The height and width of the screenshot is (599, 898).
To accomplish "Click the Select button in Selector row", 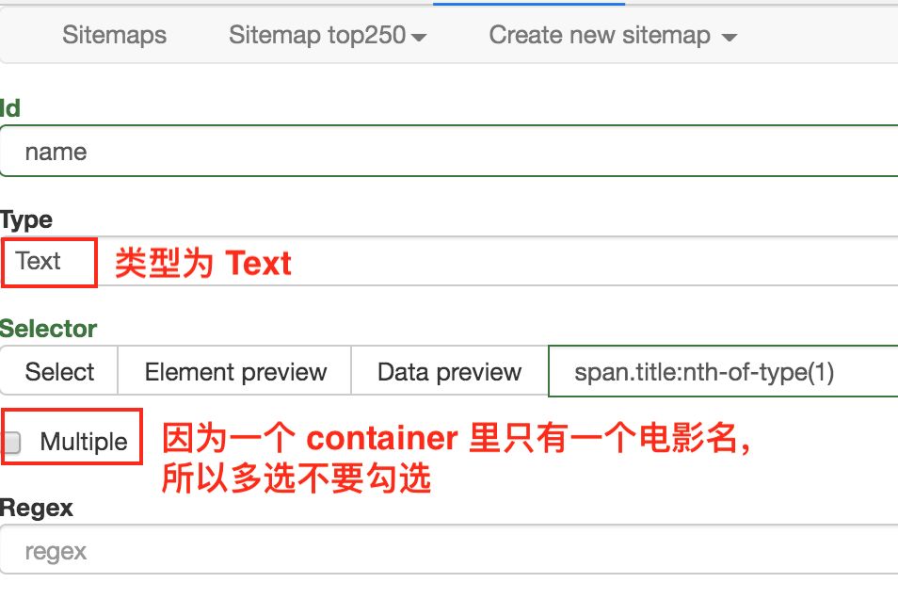I will point(59,371).
